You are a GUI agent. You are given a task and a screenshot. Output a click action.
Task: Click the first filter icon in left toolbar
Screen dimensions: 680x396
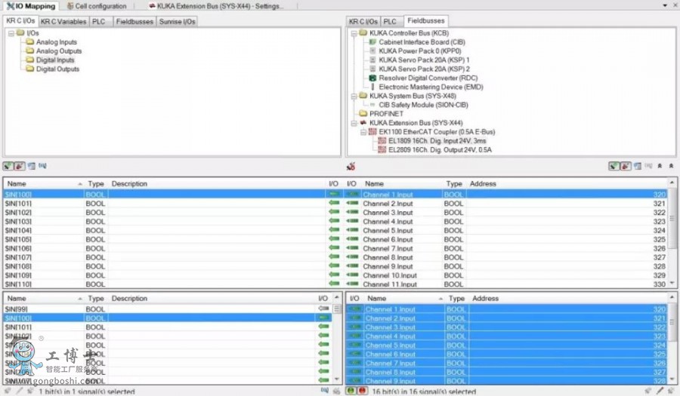click(8, 166)
